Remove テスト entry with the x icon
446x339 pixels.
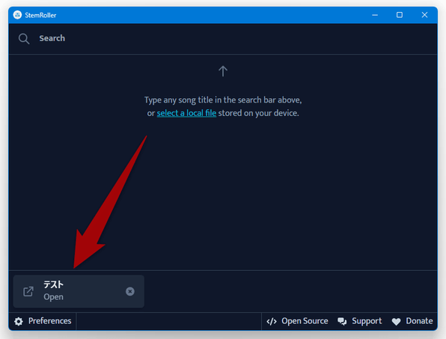(x=130, y=292)
